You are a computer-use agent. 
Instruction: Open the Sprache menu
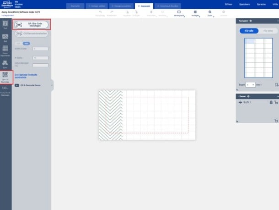point(261,4)
